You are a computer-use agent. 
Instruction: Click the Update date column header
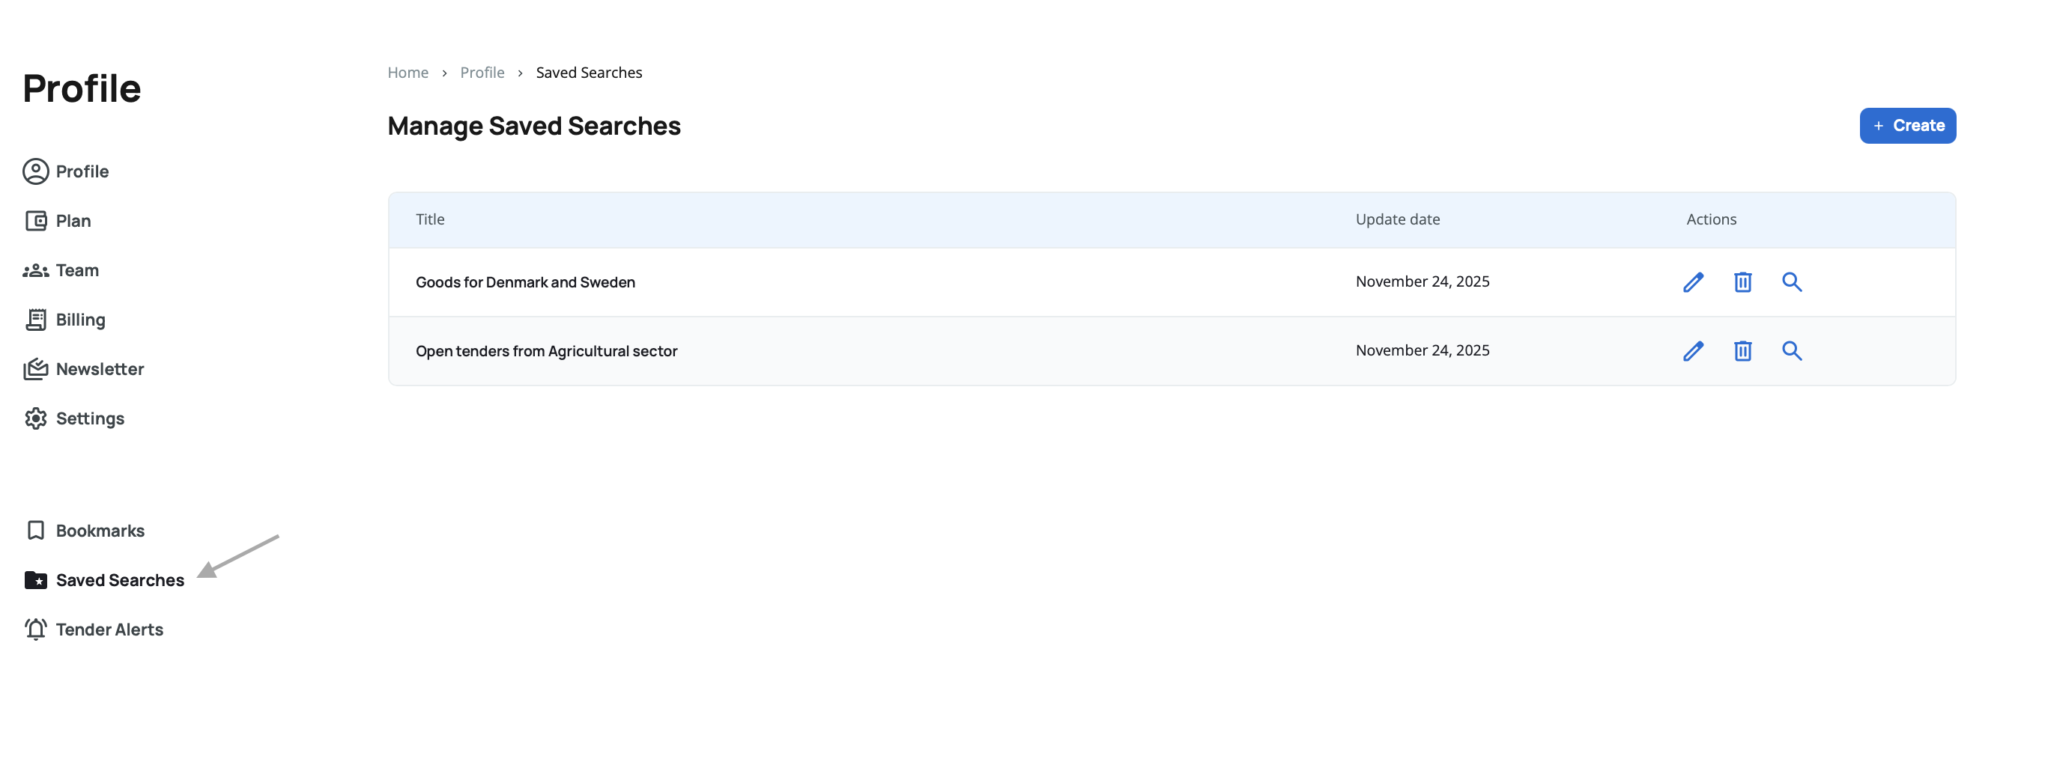(1397, 220)
